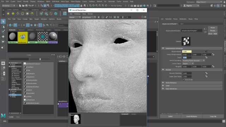Expand the Node Behavior section

tap(163, 83)
